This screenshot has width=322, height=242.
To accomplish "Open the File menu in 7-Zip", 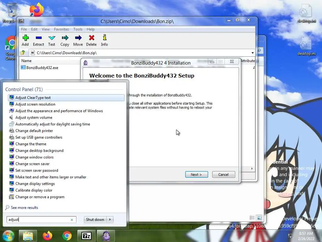I will [24, 29].
